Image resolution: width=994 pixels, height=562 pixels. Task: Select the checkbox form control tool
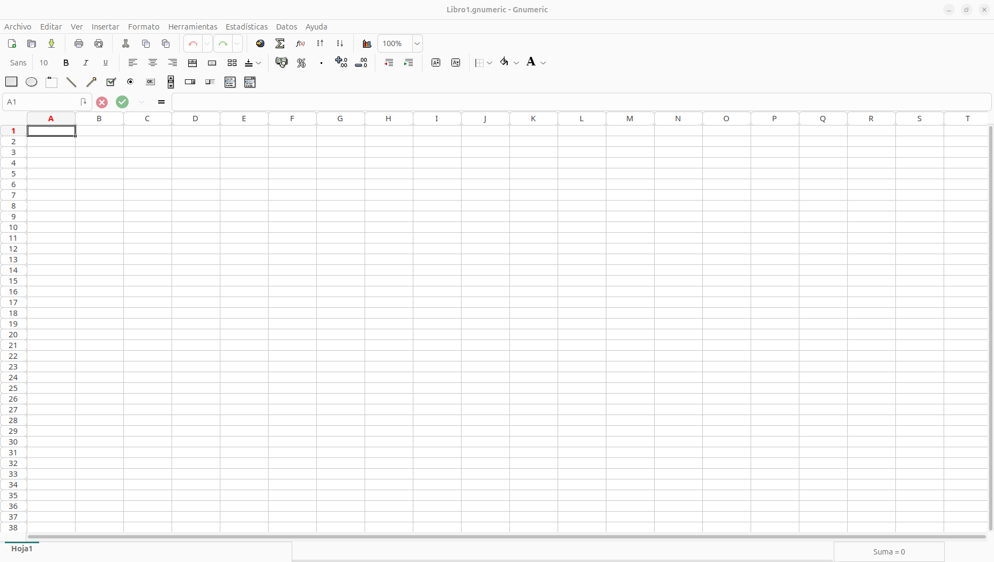pos(111,82)
